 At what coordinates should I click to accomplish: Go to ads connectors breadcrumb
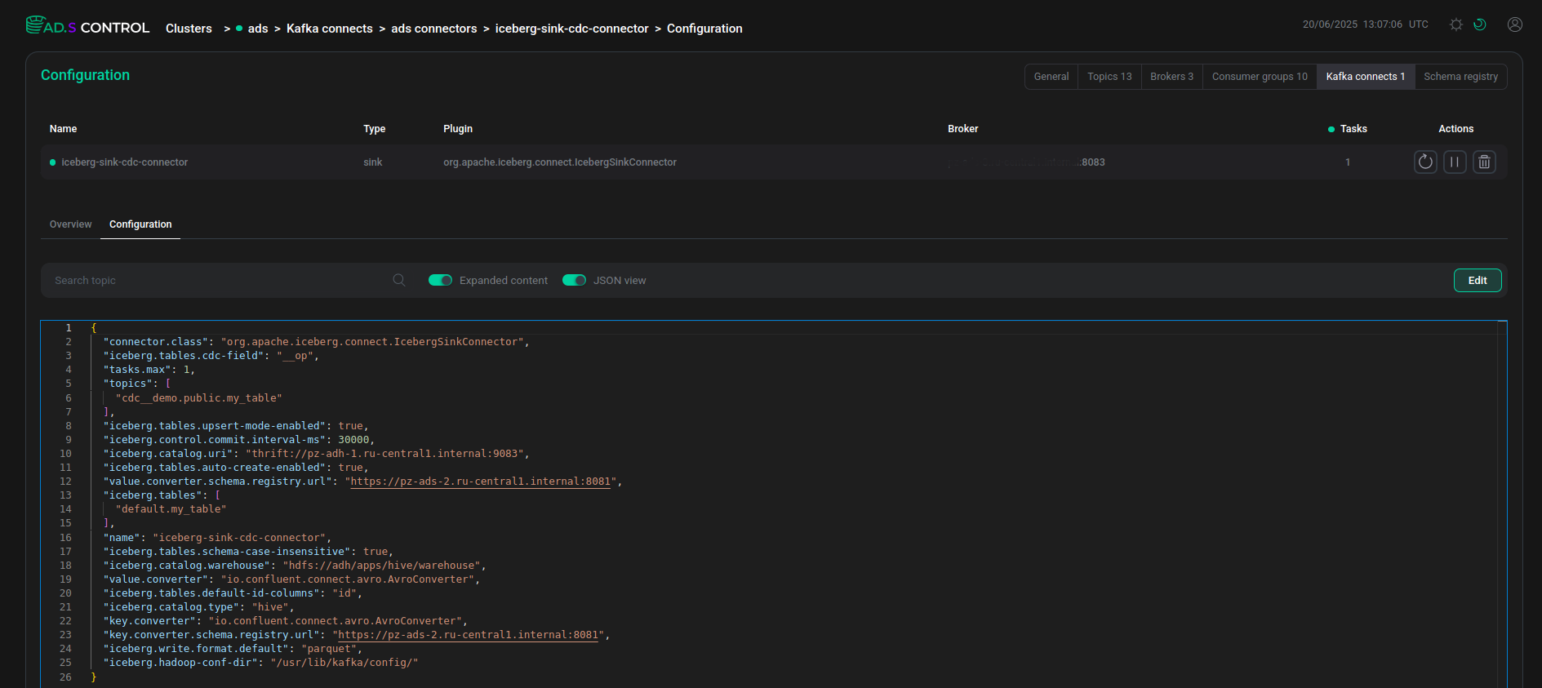(434, 29)
